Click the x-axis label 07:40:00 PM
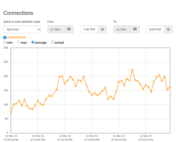 pos(119,140)
